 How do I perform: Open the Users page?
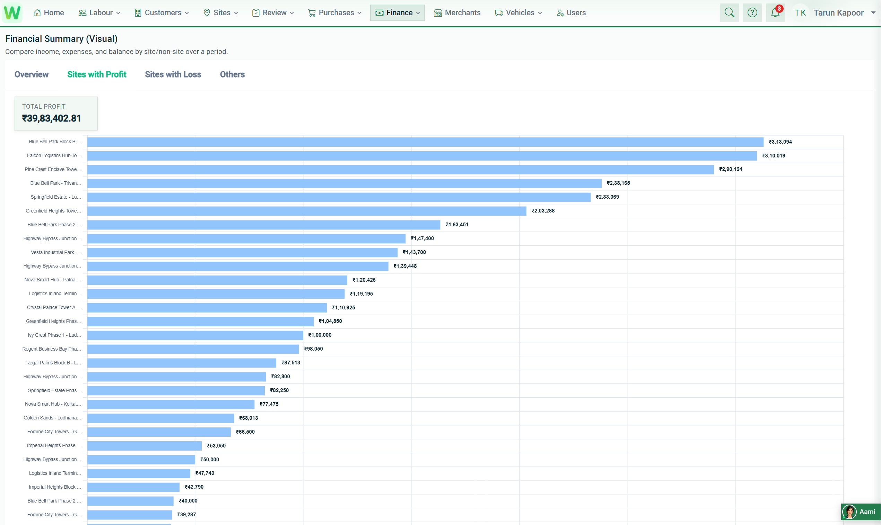tap(572, 13)
